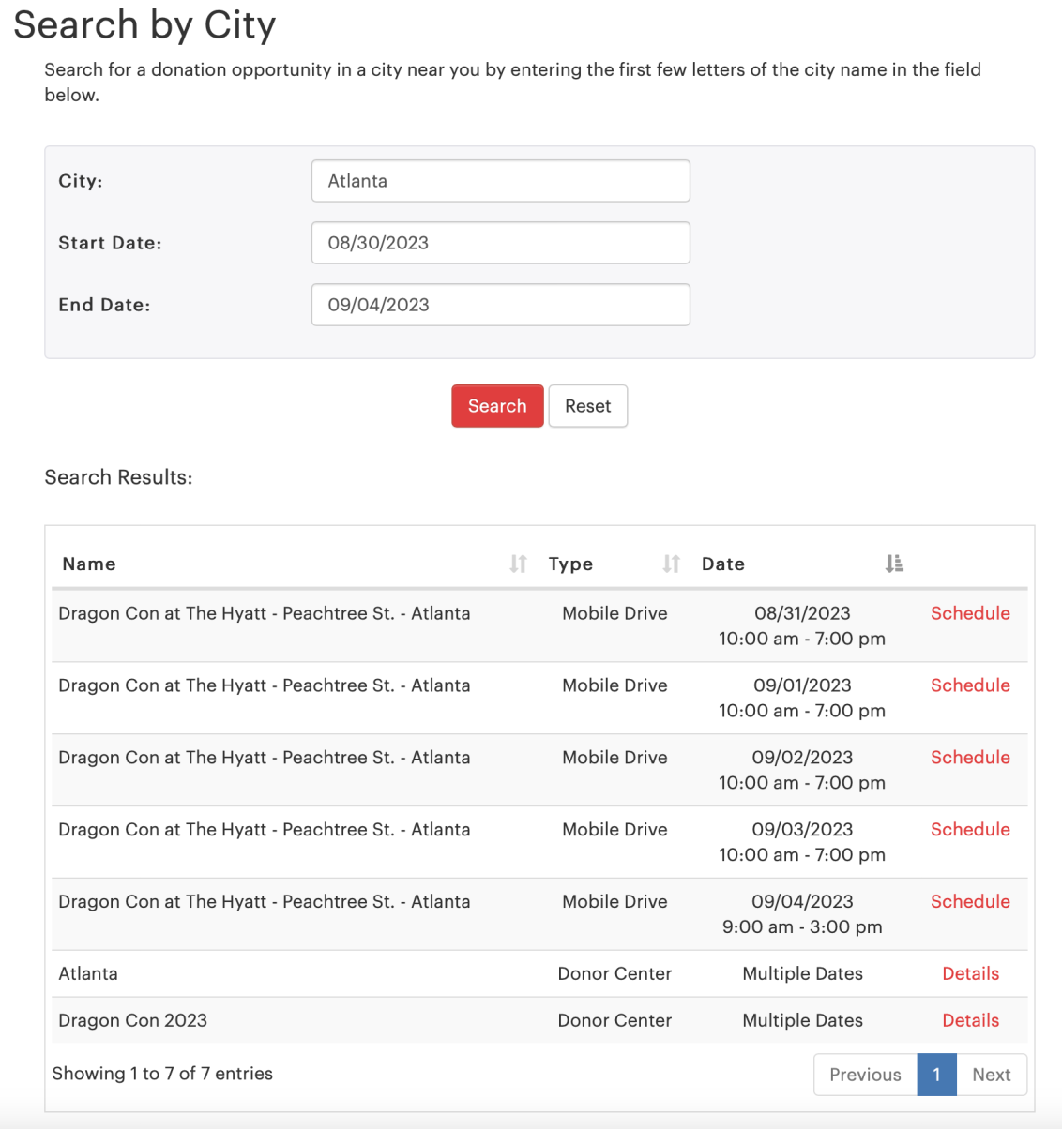Image resolution: width=1062 pixels, height=1129 pixels.
Task: Click the 'City:' field label
Action: [x=81, y=181]
